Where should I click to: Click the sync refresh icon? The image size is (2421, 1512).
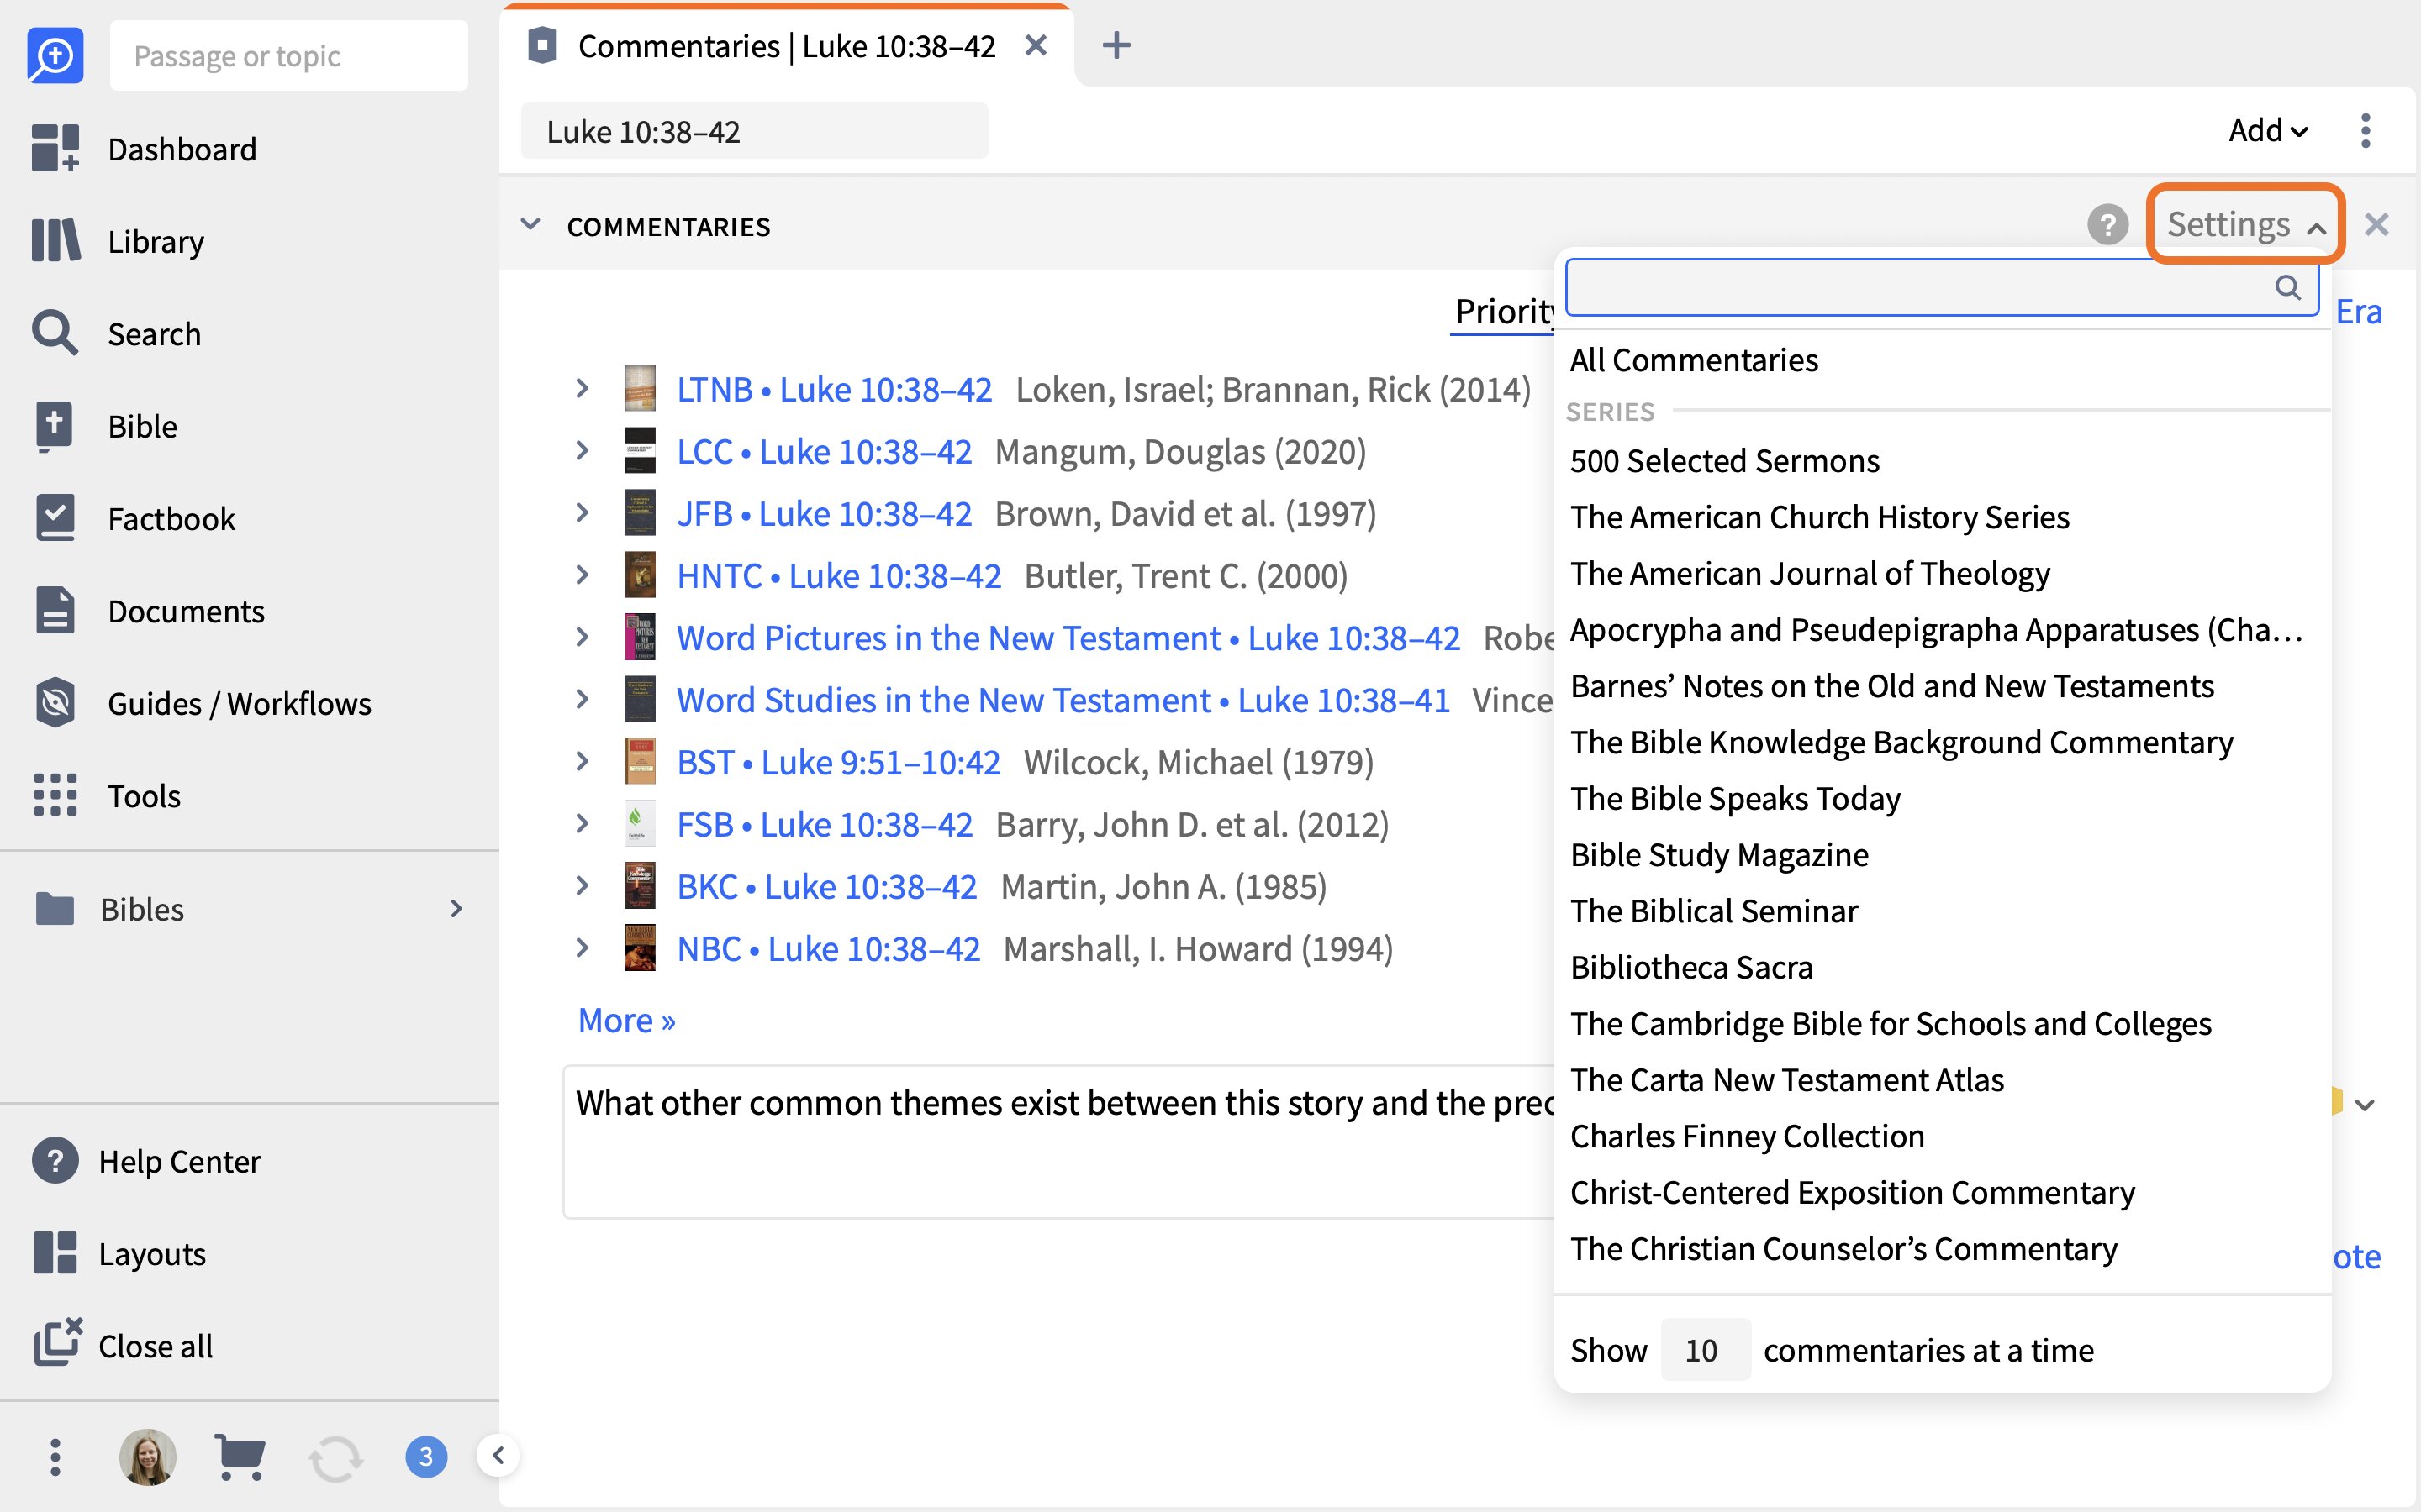pos(335,1458)
